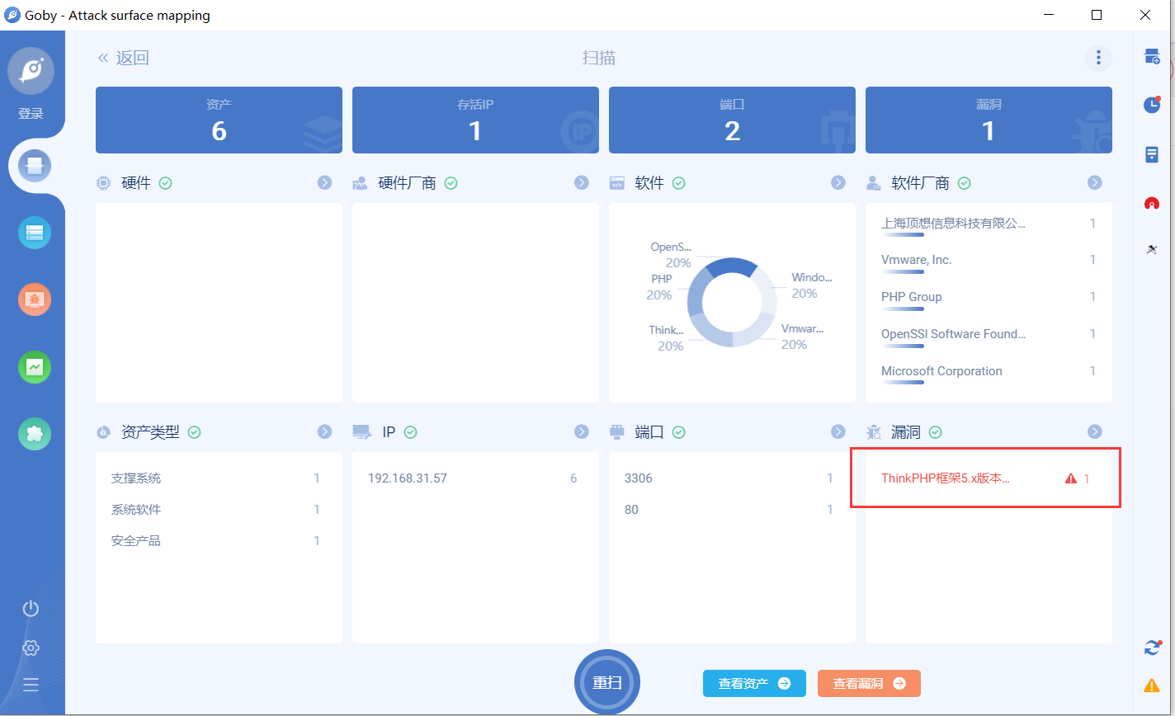Select the 存活IP summary card
Viewport: 1175px width, 716px height.
(x=475, y=120)
